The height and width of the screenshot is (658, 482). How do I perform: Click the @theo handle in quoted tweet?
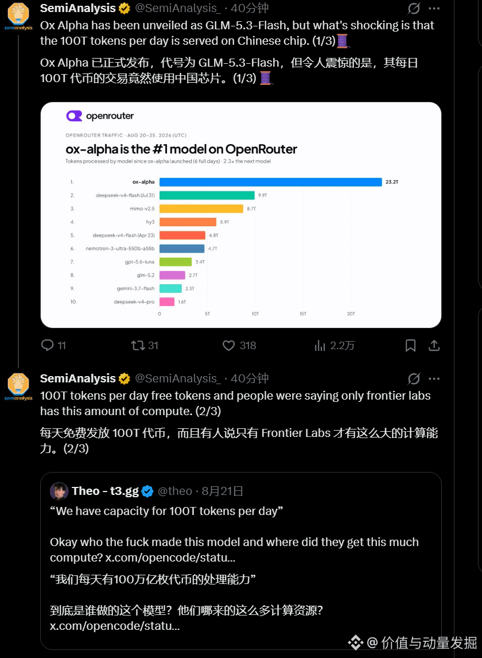click(x=175, y=491)
